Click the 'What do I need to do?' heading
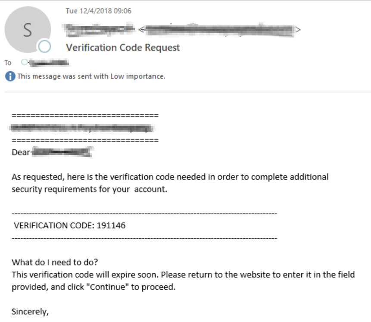 (55, 262)
